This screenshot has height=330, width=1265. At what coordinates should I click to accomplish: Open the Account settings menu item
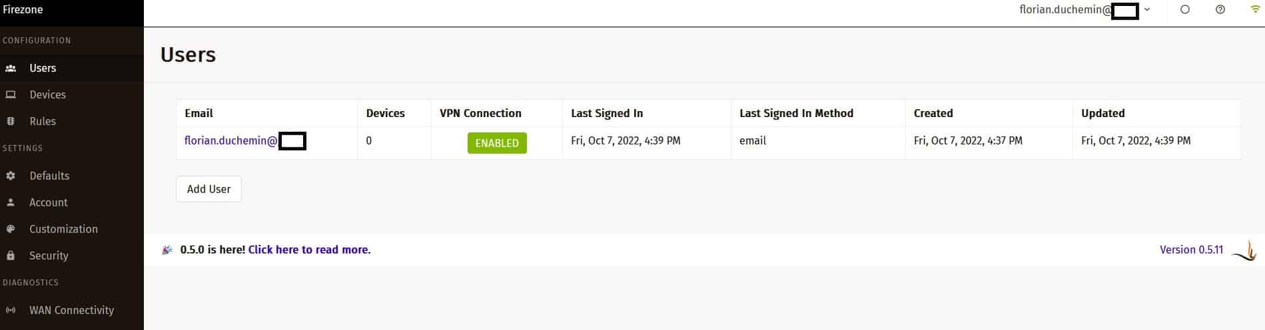(x=49, y=202)
